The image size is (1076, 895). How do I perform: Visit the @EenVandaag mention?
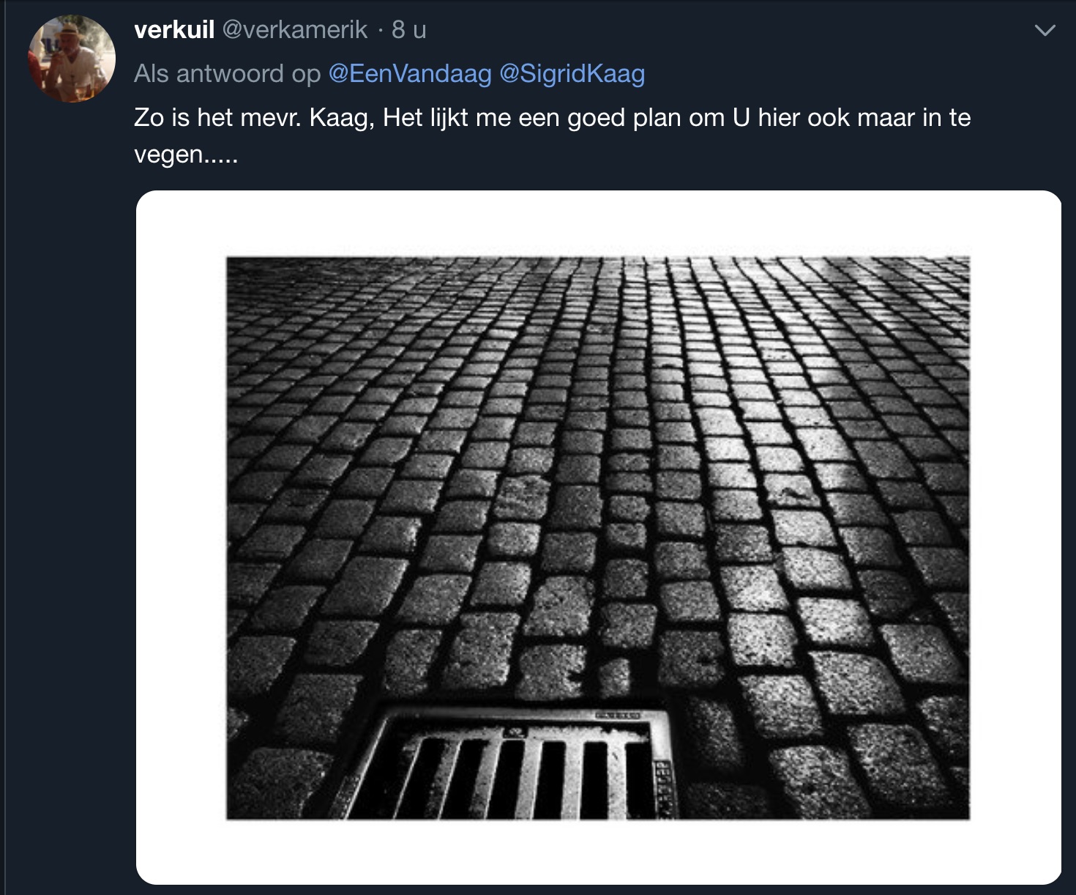tap(410, 74)
